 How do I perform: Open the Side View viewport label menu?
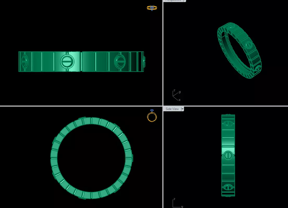coord(172,109)
